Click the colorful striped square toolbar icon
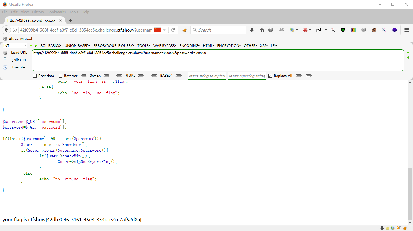Image resolution: width=413 pixels, height=231 pixels. point(353,30)
